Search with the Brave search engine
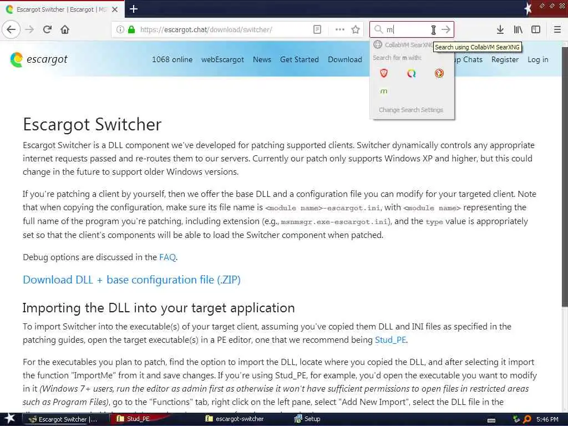 click(x=384, y=73)
